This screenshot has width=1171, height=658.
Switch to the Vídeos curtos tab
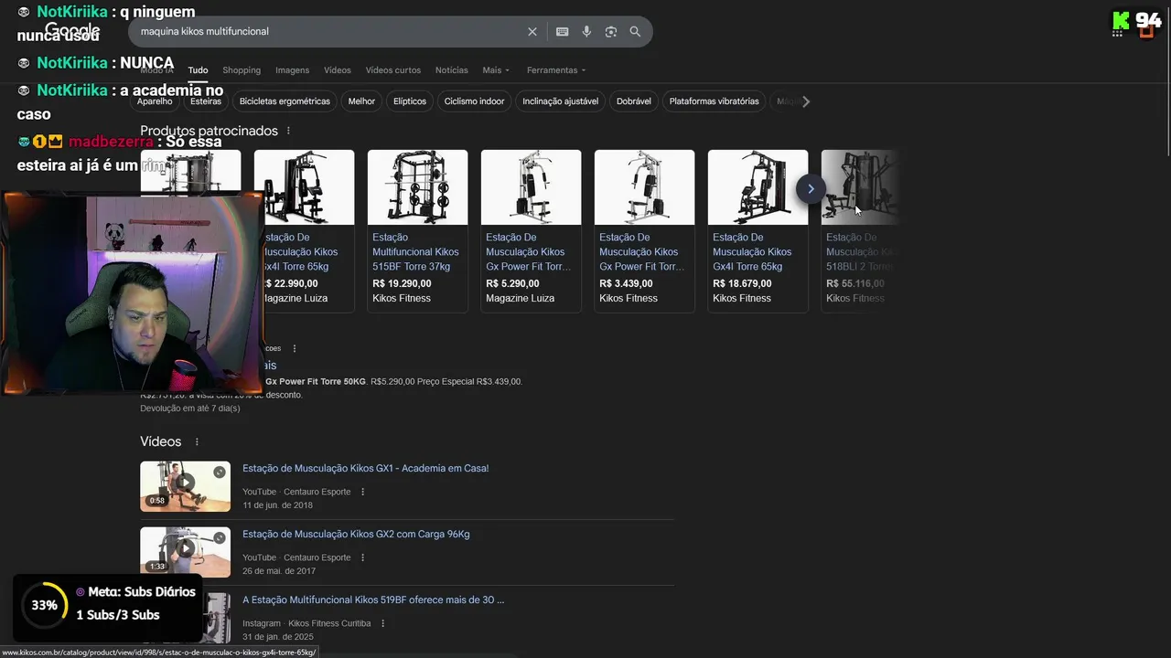point(393,70)
